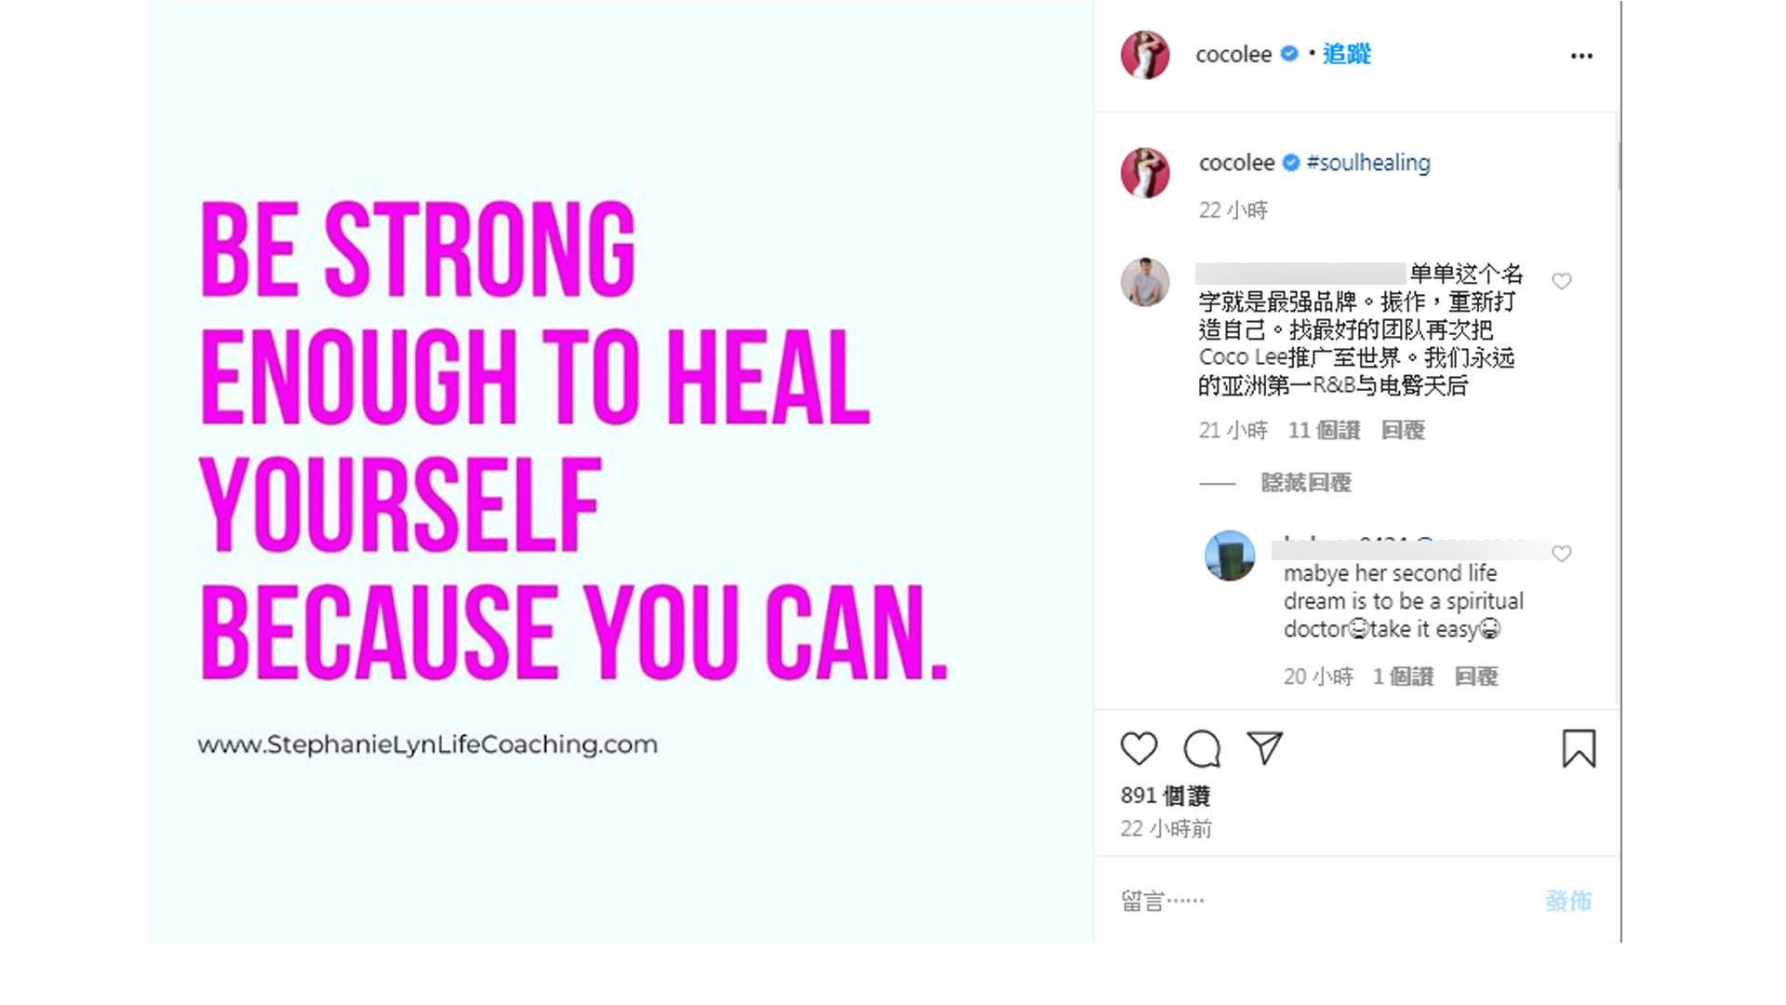Viewport: 1786px width, 1005px height.
Task: Reply to the 'spiritual doctor' comment
Action: coord(1476,677)
